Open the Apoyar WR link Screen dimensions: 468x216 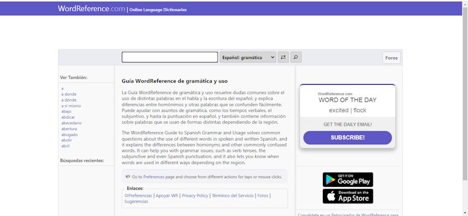click(x=167, y=196)
